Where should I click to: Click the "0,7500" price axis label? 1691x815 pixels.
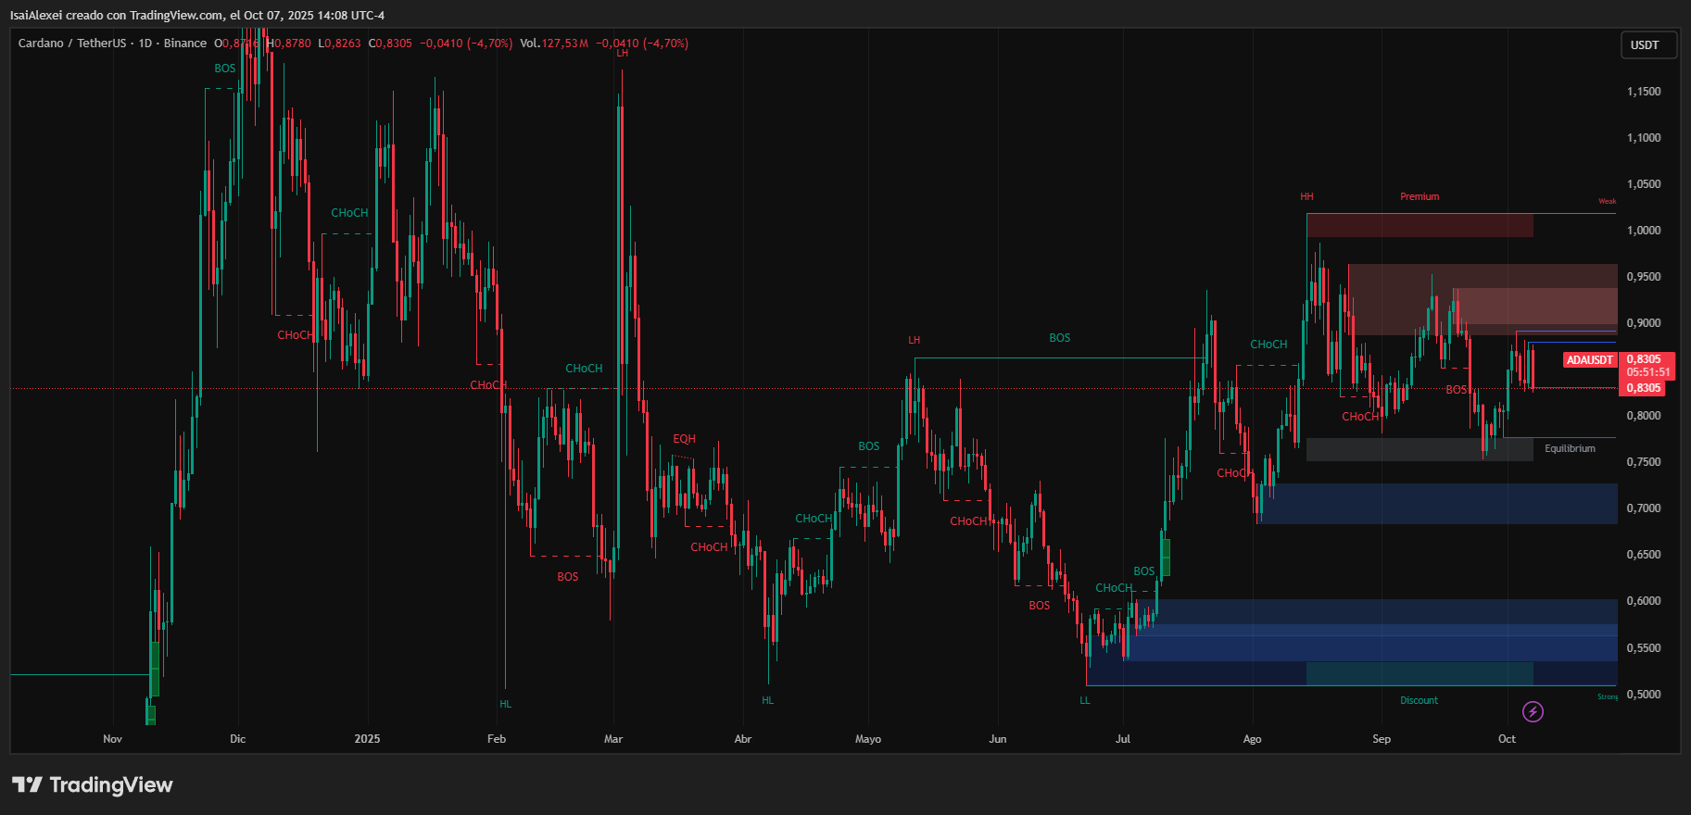coord(1644,462)
